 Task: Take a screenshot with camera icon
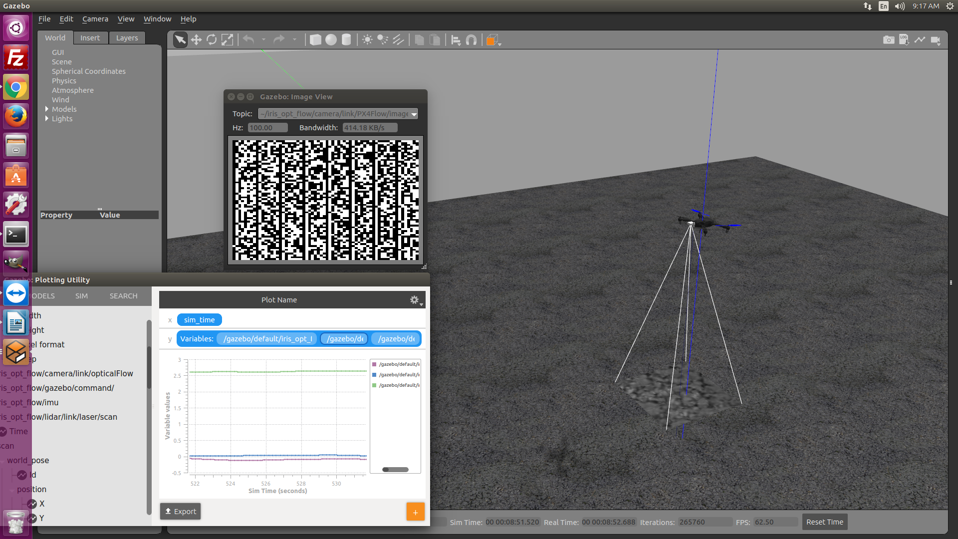click(x=889, y=40)
